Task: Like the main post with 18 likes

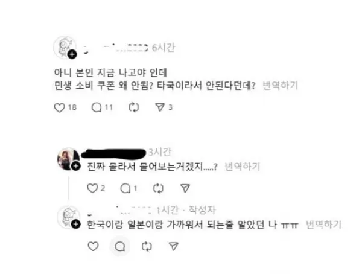Action: 59,107
